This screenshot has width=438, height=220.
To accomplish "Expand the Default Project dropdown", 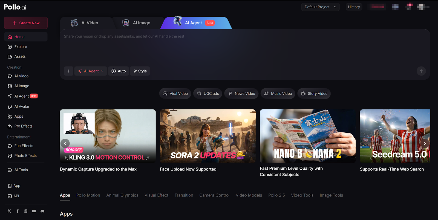I will [320, 7].
